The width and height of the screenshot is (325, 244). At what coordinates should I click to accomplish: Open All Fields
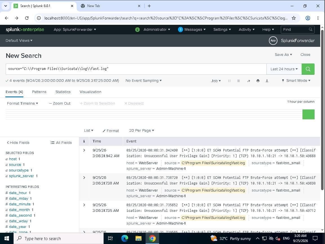point(61,142)
